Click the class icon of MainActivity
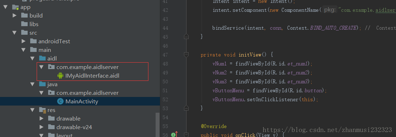 coord(60,102)
